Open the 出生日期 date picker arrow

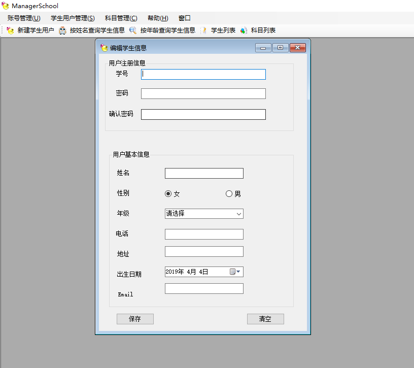[239, 272]
